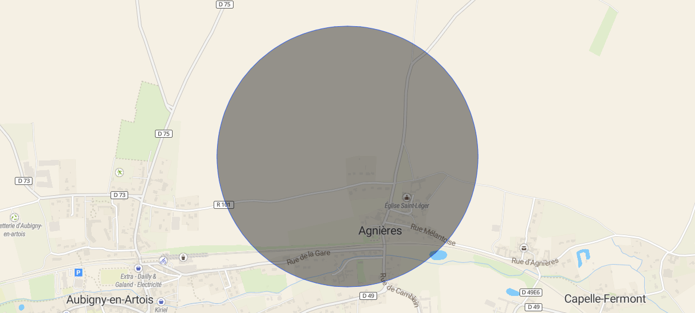The width and height of the screenshot is (695, 313).
Task: Select the Rue Mélantoise street label
Action: (433, 235)
